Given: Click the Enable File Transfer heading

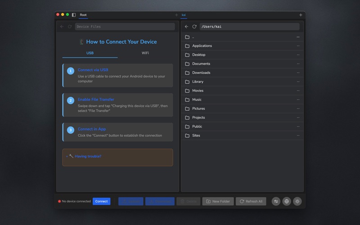Looking at the screenshot, I should (x=96, y=99).
